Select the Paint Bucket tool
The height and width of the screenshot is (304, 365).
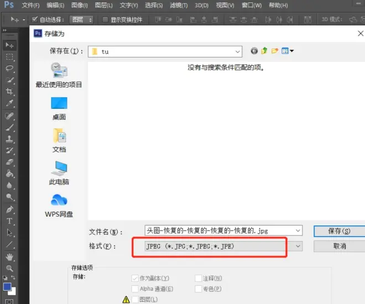[x=9, y=174]
